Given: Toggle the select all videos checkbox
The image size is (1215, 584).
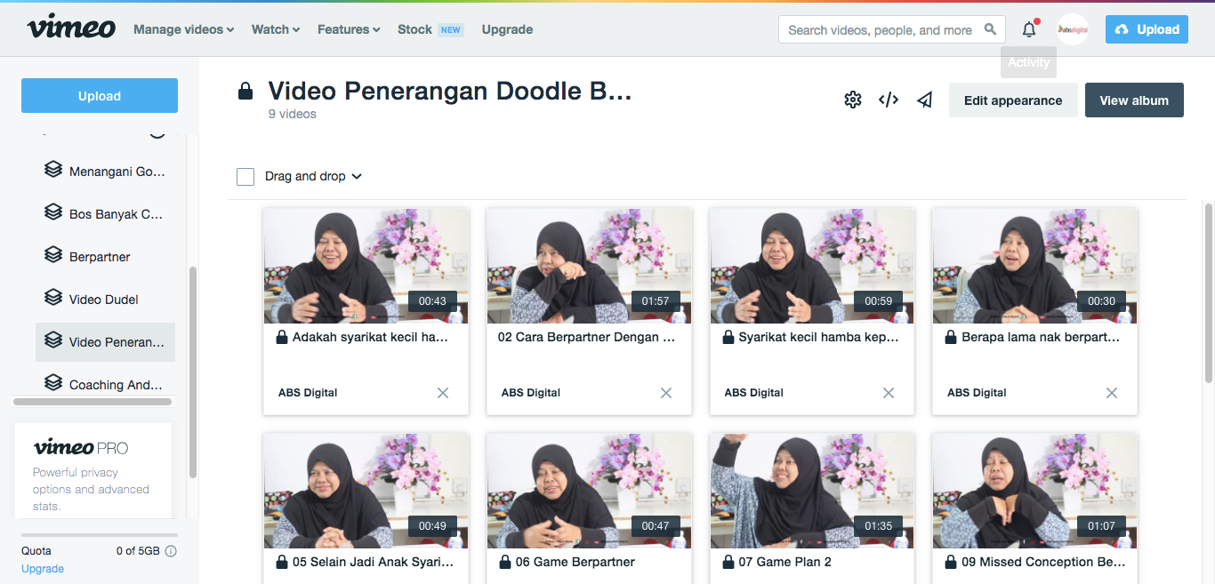Looking at the screenshot, I should point(245,177).
